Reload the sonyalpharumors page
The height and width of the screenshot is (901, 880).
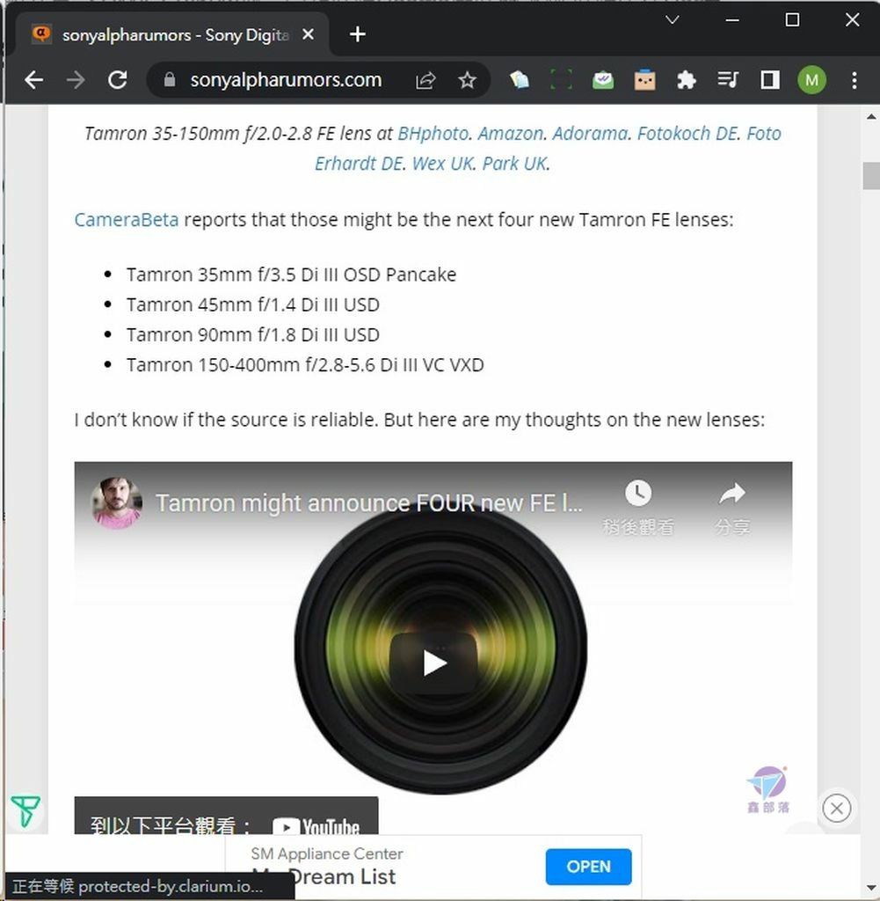(x=118, y=80)
